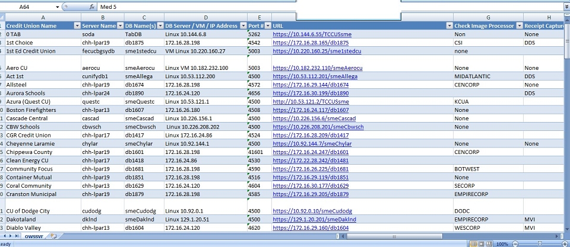Click horizontal scrollbar left arrow
Screen dimensions: 570x247
[x=343, y=236]
